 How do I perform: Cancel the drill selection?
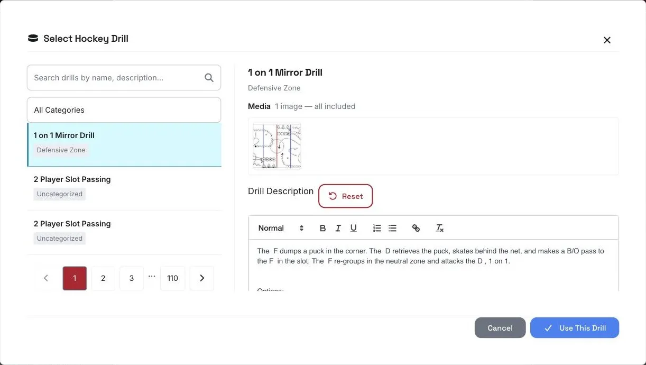[x=500, y=328]
